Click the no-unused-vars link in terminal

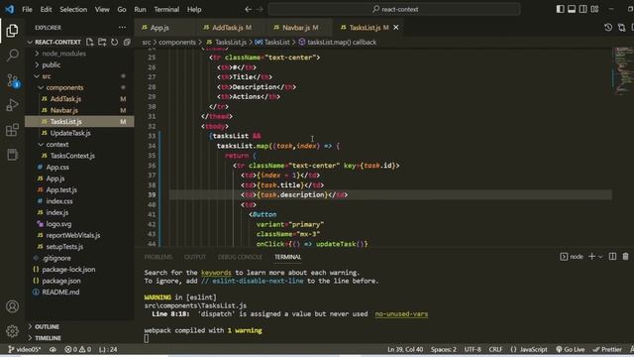click(x=401, y=313)
